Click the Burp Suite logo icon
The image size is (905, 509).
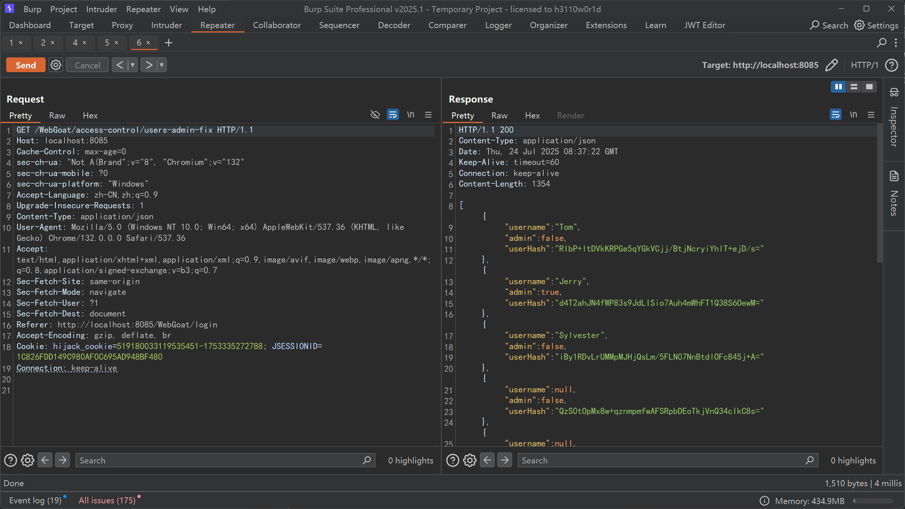click(9, 8)
